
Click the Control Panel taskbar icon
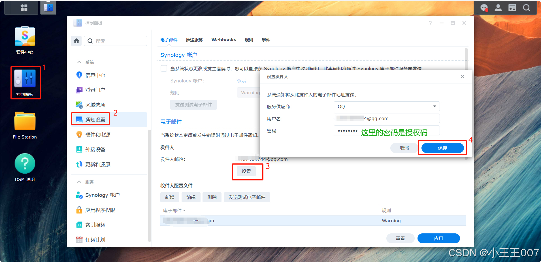[x=48, y=7]
